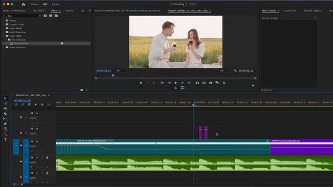333x187 pixels.
Task: Select the Ripple Edit tool
Action: click(5, 109)
